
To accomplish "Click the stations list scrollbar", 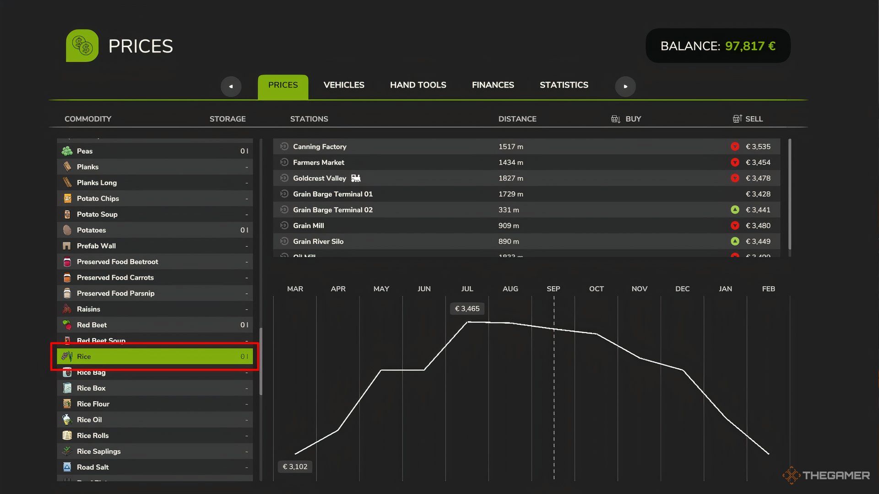I will (x=790, y=194).
